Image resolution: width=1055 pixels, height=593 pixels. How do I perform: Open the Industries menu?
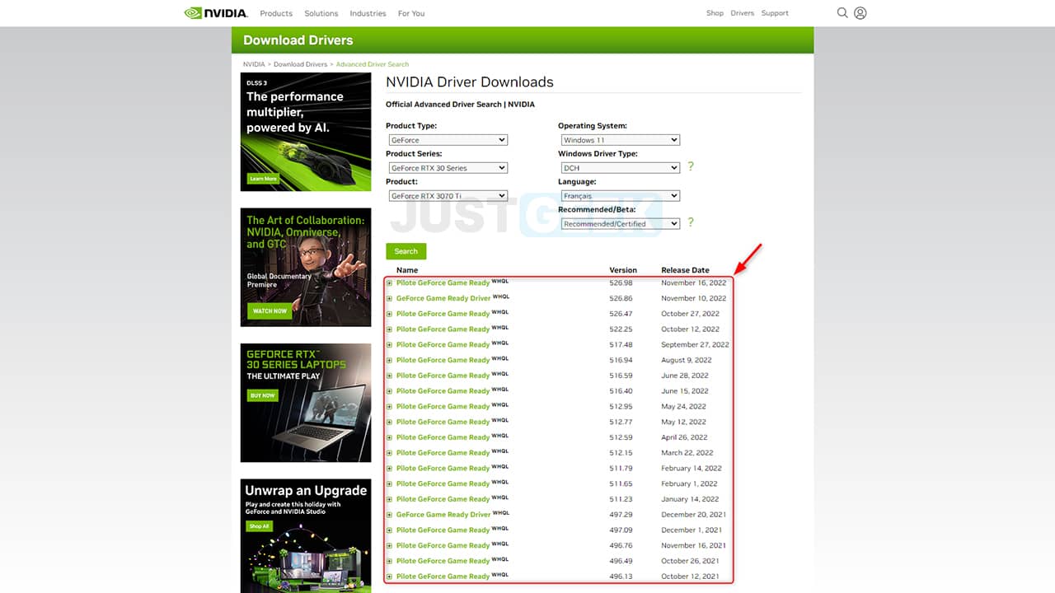(x=368, y=13)
